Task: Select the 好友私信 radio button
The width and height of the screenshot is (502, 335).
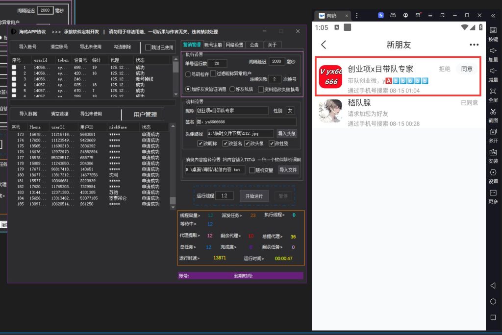Action: point(232,89)
